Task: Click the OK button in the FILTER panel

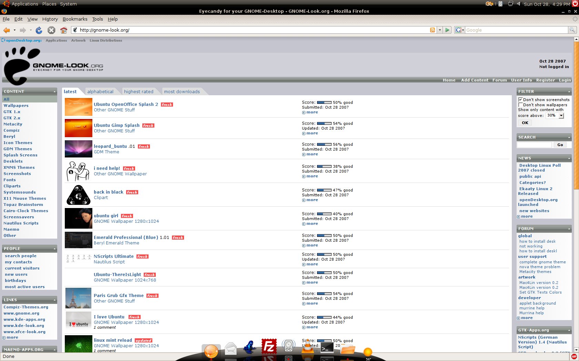Action: coord(525,123)
